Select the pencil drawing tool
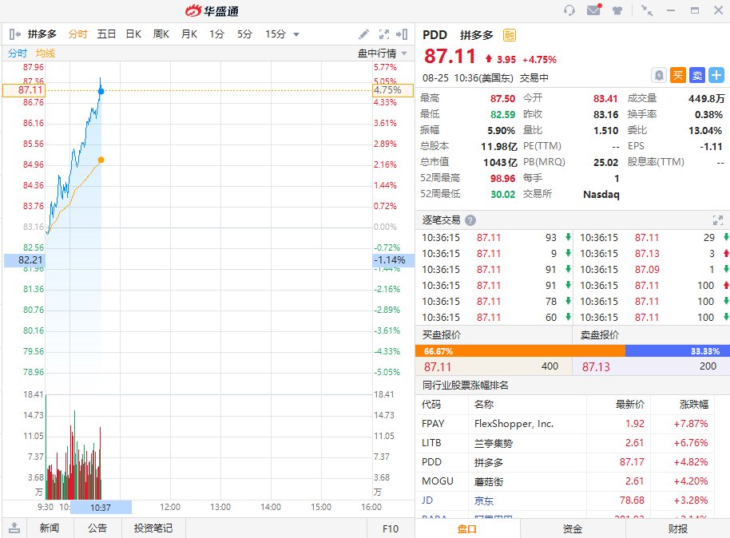730x538 pixels. (364, 34)
